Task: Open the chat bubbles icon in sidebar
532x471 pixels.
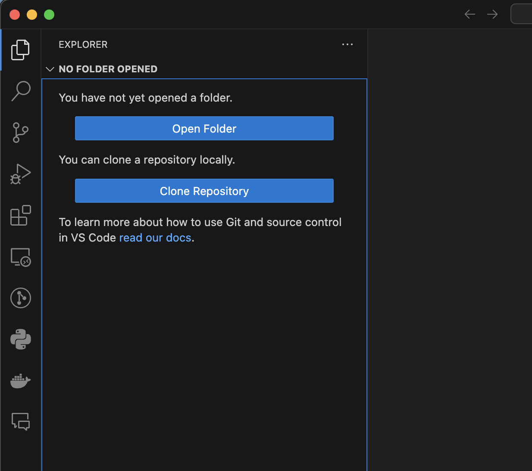Action: [20, 421]
